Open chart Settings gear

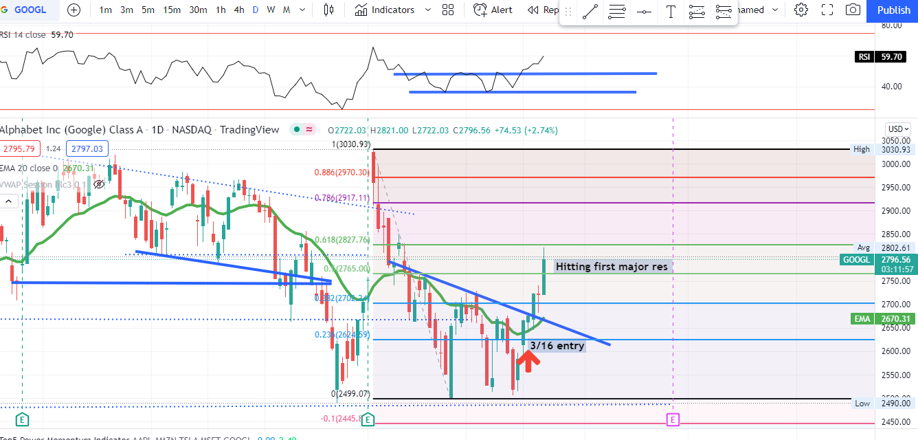pyautogui.click(x=801, y=10)
